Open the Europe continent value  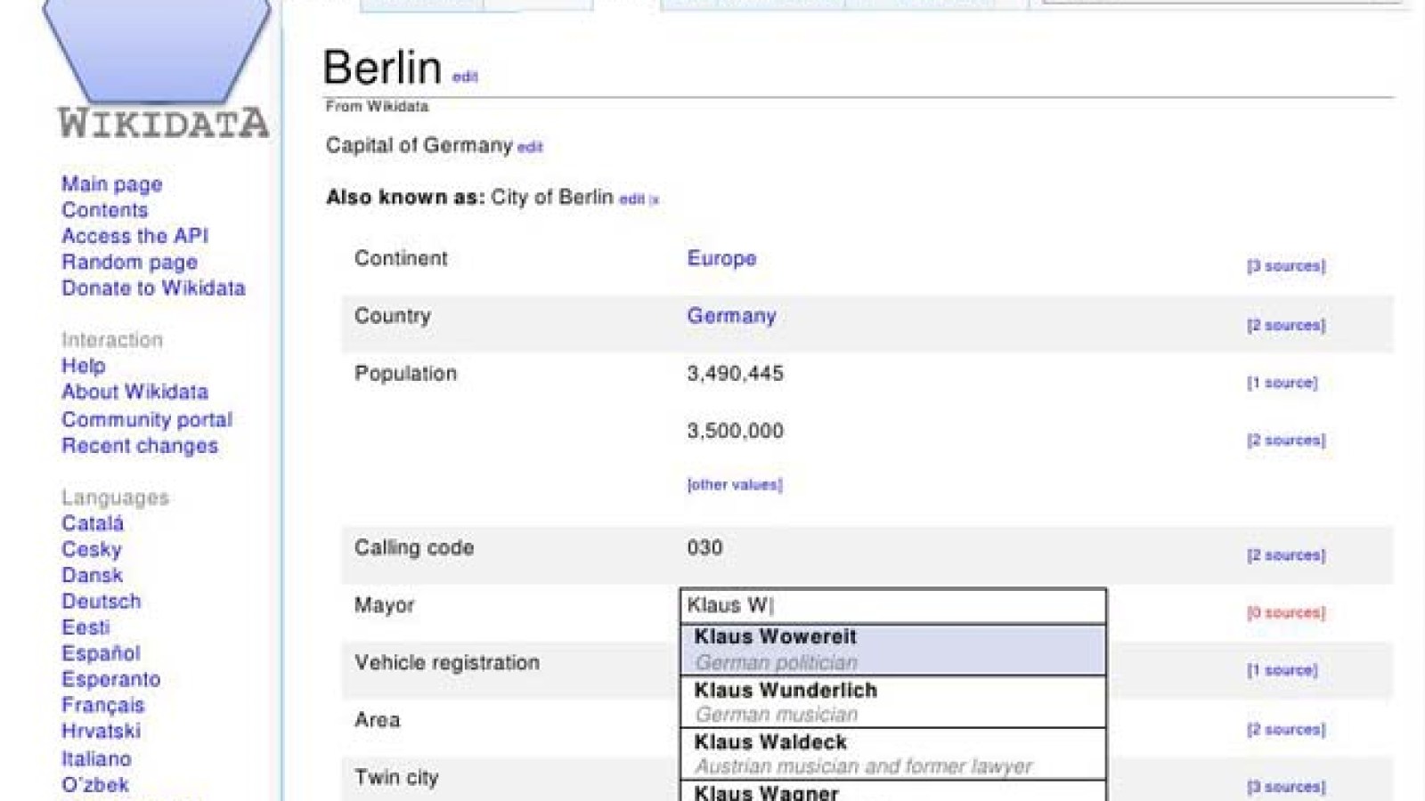pos(721,258)
